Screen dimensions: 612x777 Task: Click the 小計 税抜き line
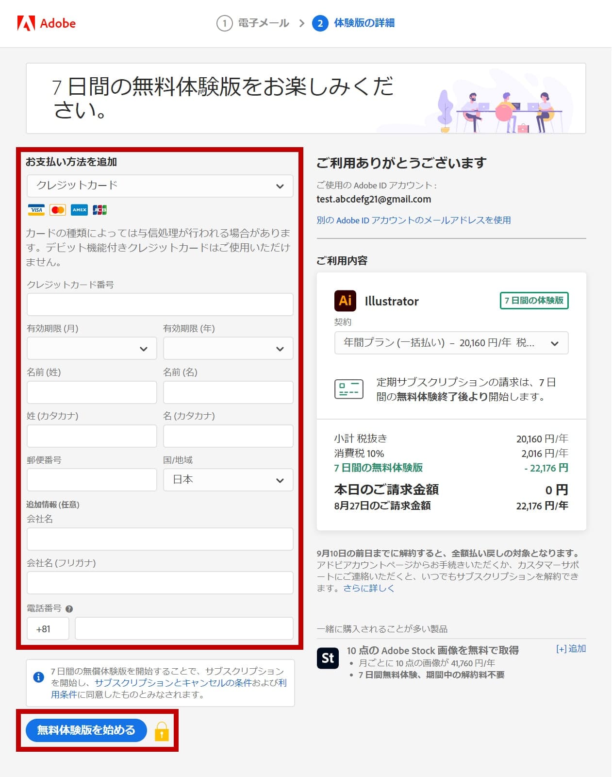(x=361, y=439)
